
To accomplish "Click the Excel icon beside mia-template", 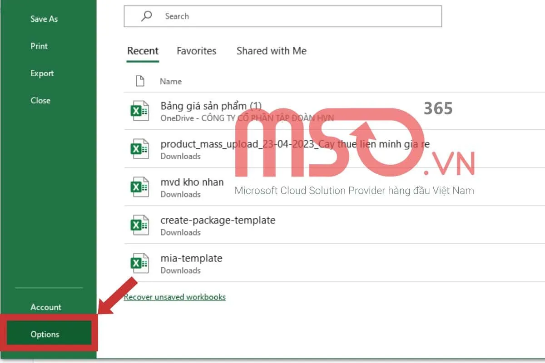I will (x=139, y=264).
